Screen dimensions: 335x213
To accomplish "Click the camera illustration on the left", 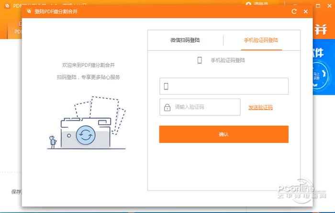I will point(86,123).
